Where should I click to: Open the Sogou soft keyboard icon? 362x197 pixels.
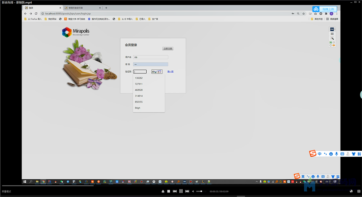pos(342,154)
